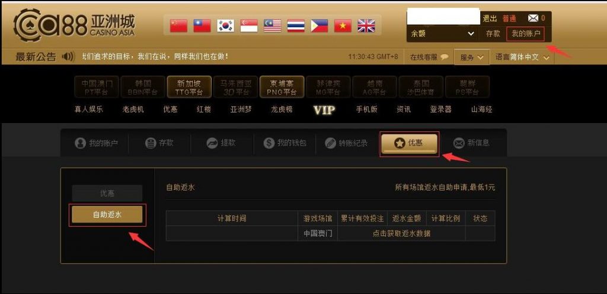The height and width of the screenshot is (294, 607).
Task: Click 我的账户 in the top bar
Action: 526,34
